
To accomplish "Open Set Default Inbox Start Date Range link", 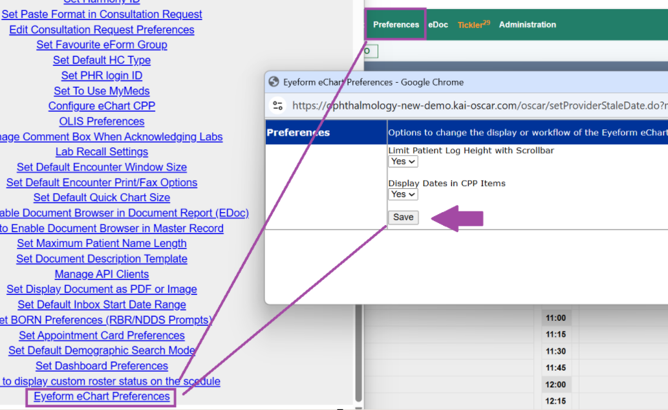I will (x=102, y=305).
